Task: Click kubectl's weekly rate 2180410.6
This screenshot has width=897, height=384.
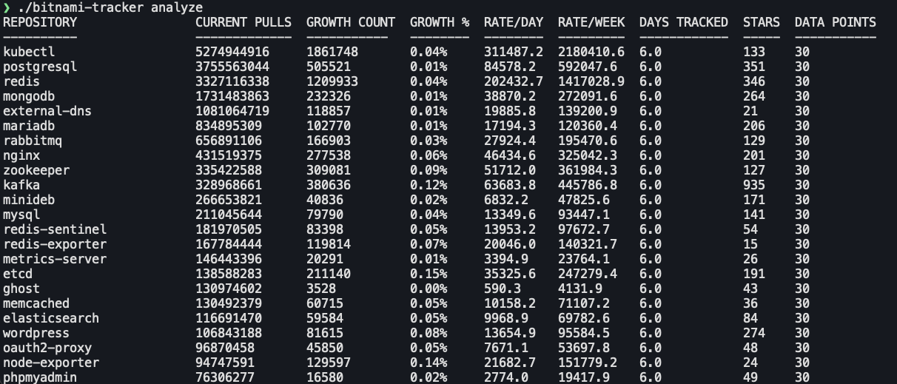Action: pyautogui.click(x=591, y=52)
